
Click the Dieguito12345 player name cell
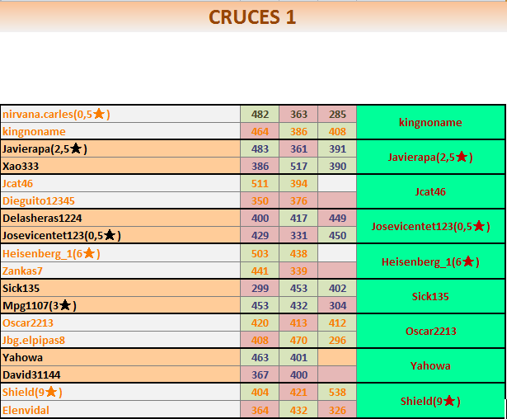click(x=120, y=200)
